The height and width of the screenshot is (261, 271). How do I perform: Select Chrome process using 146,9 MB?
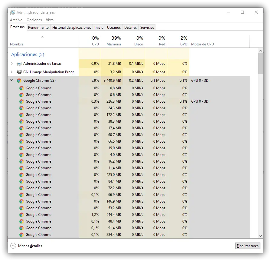[129, 201]
